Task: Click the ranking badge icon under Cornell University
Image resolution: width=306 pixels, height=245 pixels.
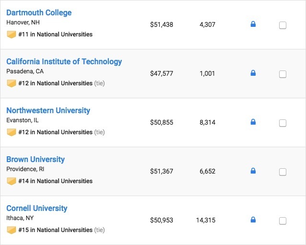Action: (x=12, y=230)
